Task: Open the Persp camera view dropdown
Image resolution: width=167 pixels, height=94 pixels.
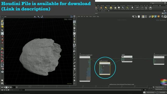Action: click(66, 19)
